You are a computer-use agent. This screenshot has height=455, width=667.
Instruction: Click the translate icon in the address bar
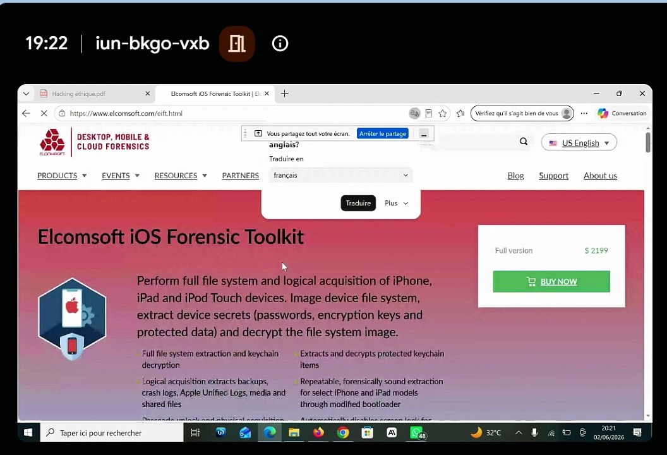pos(414,113)
